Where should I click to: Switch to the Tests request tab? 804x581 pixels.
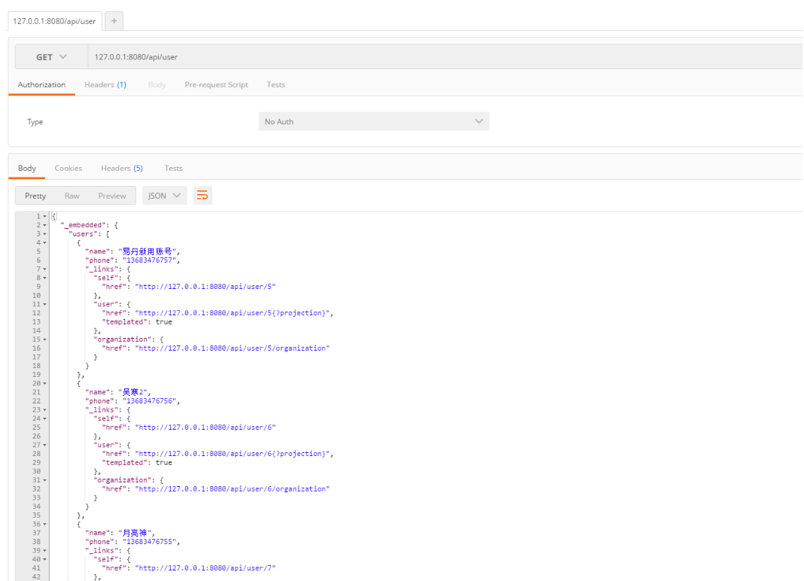click(x=276, y=84)
